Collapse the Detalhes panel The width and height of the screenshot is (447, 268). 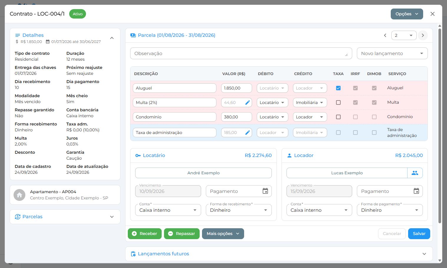(112, 38)
